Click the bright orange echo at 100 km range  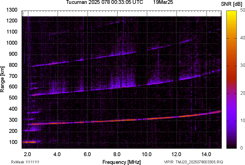point(29,142)
